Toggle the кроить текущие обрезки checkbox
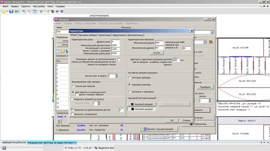Viewport: 270px width, 151px height. (x=77, y=94)
